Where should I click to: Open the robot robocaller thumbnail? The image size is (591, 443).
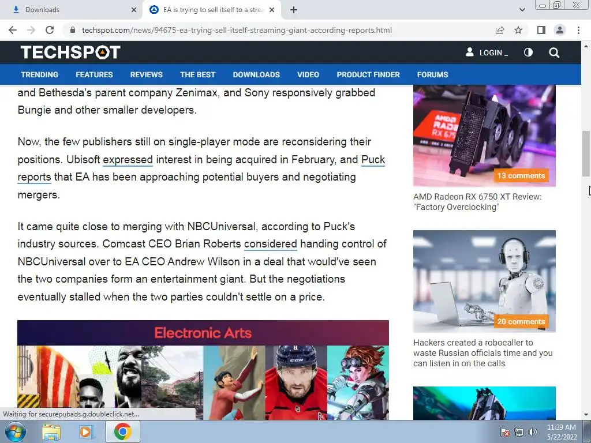(484, 281)
